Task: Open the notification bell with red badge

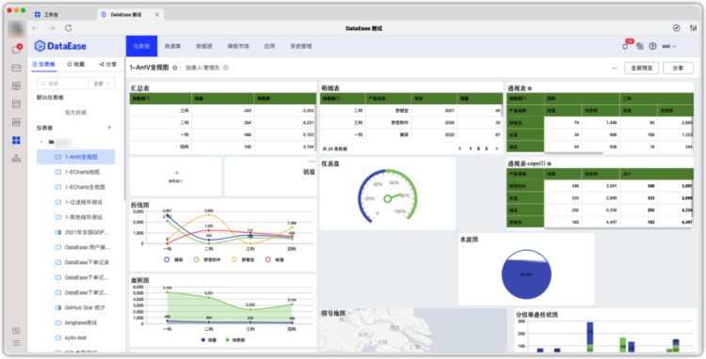Action: tap(625, 46)
